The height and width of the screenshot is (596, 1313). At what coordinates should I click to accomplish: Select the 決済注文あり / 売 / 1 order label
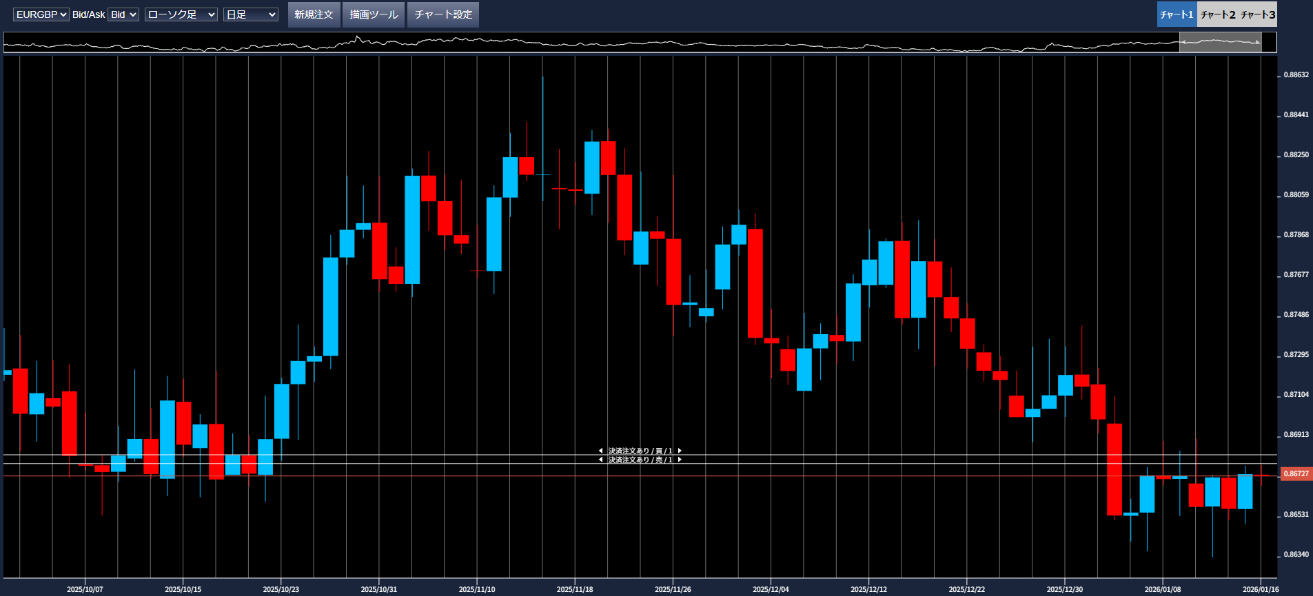click(640, 460)
